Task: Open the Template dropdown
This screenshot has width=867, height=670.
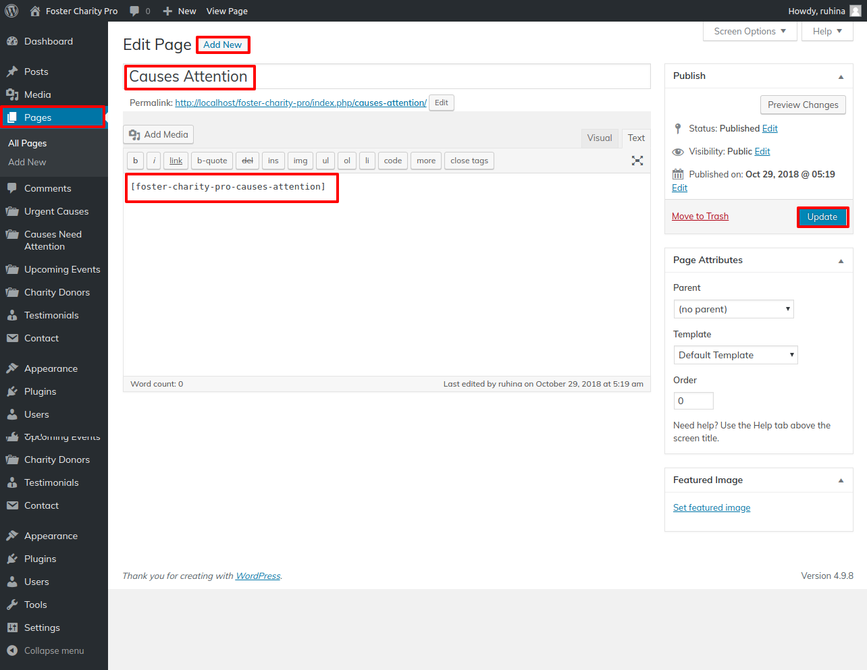Action: click(x=735, y=355)
